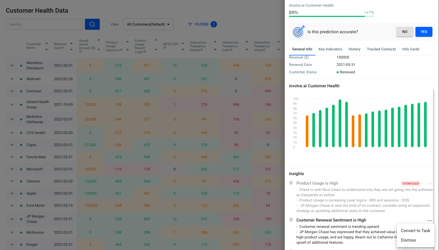The image size is (439, 250).
Task: Click Chevron customer name
Action: pyautogui.click(x=33, y=181)
